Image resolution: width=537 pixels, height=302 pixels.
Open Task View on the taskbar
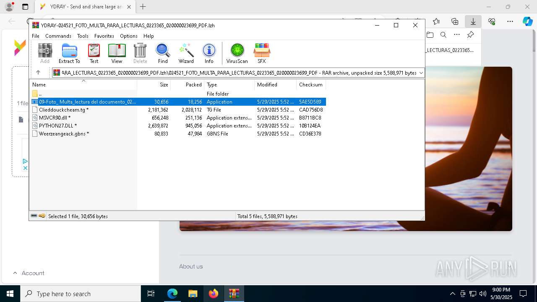(151, 294)
